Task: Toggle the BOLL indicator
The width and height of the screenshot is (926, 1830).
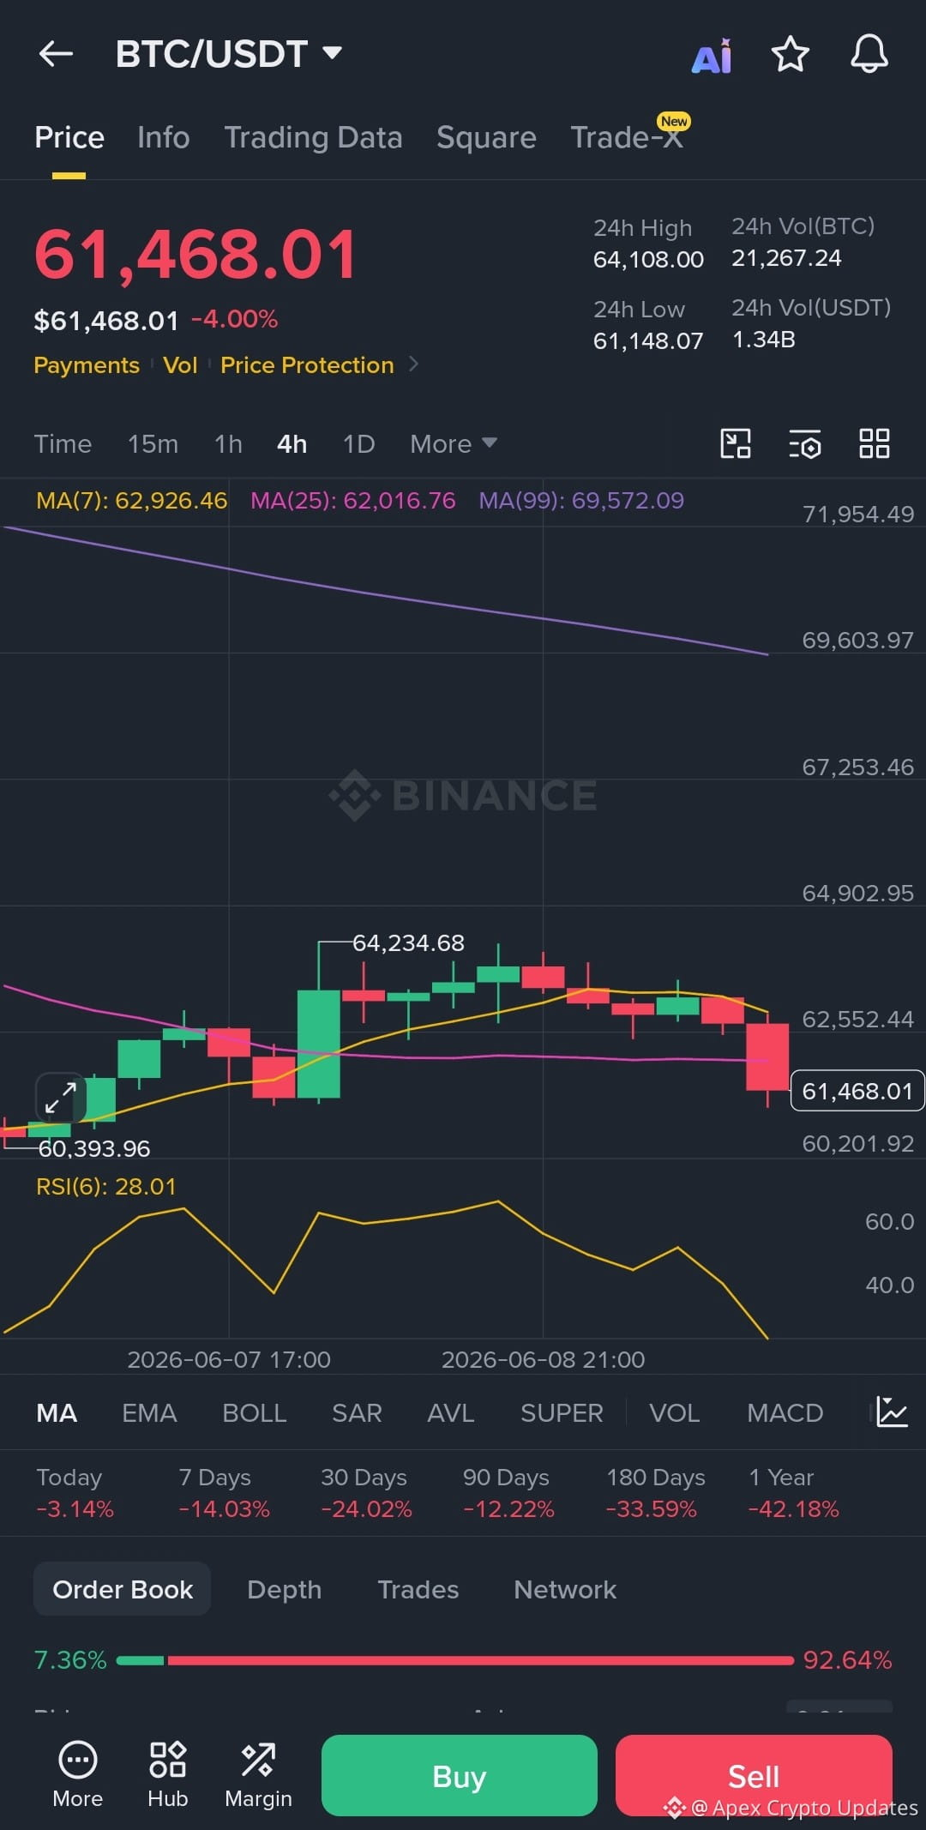Action: 254,1412
